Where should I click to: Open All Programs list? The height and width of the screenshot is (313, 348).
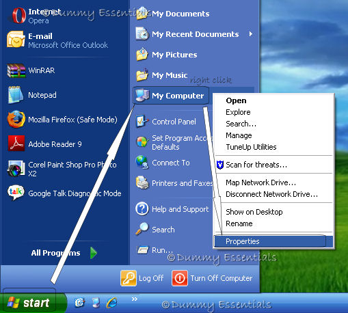pos(56,253)
